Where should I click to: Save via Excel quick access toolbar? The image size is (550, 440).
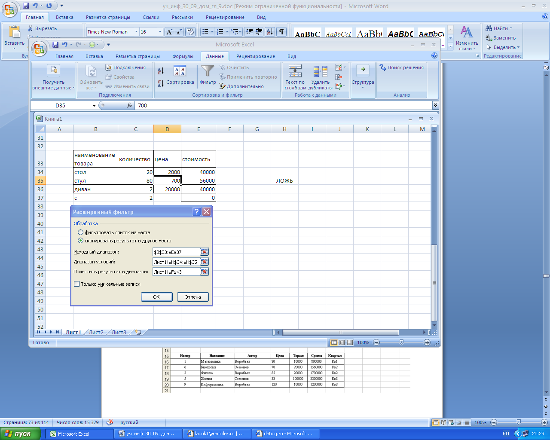(x=55, y=44)
